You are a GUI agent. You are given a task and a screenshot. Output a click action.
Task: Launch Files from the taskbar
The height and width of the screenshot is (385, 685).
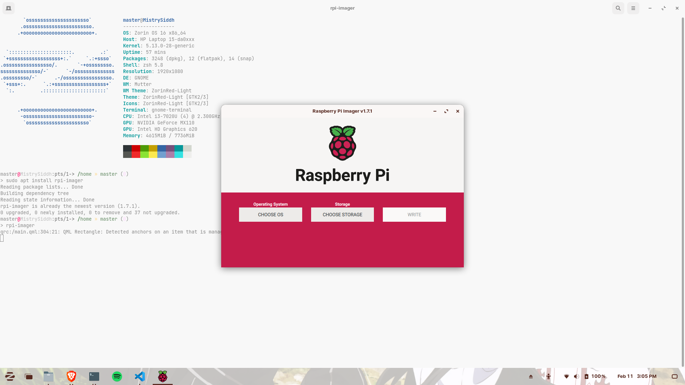[x=49, y=376]
